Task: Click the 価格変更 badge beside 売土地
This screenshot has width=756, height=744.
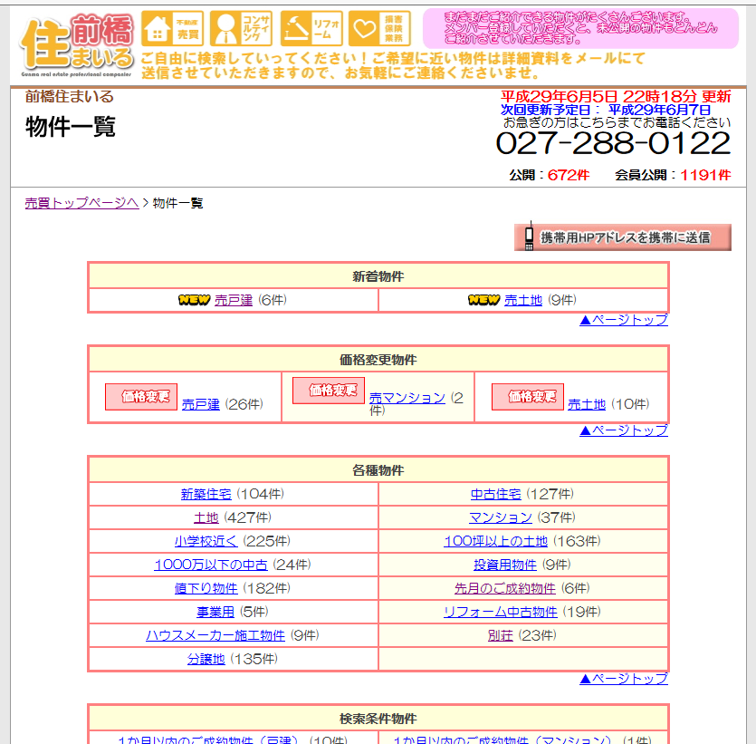Action: 527,397
